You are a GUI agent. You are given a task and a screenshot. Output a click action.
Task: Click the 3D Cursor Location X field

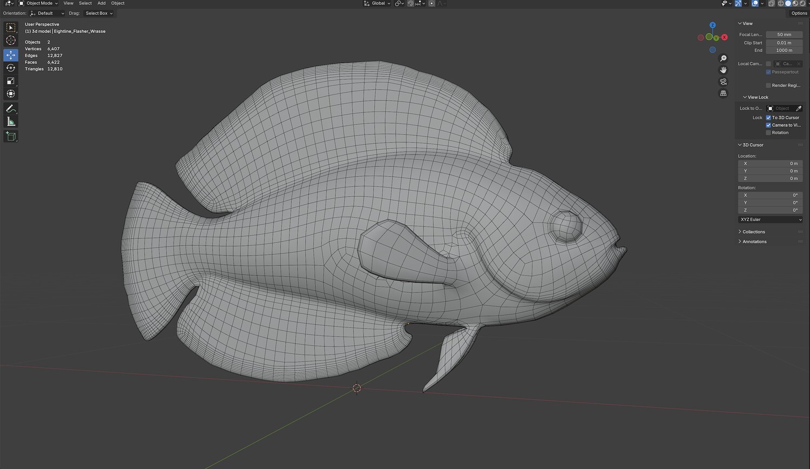770,163
